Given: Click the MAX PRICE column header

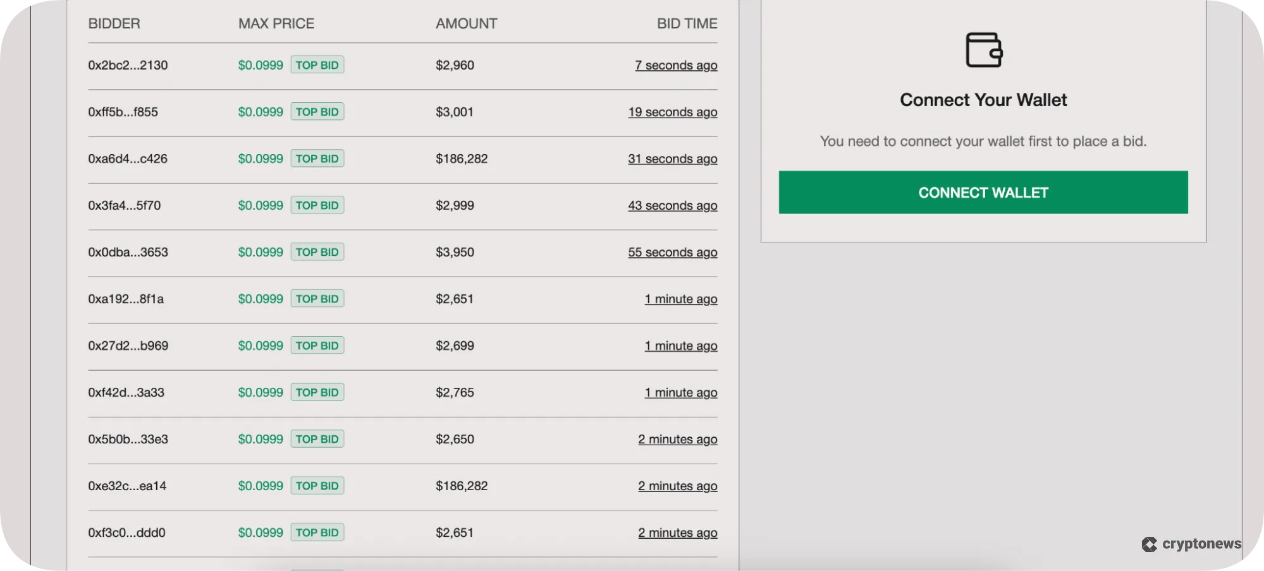Looking at the screenshot, I should pyautogui.click(x=276, y=23).
